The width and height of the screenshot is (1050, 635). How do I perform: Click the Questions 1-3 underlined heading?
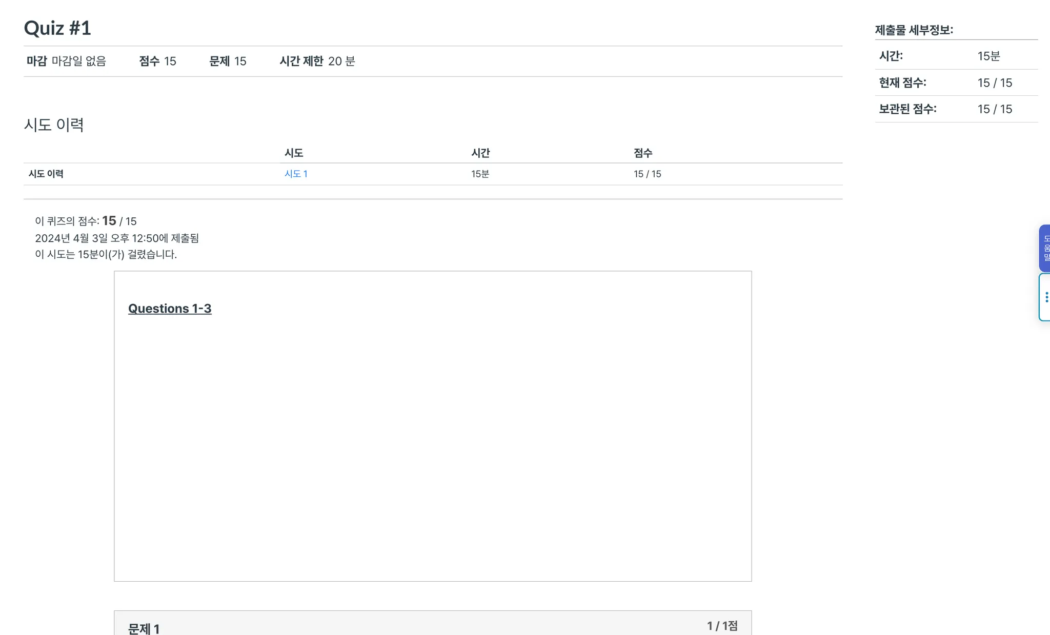pos(170,309)
